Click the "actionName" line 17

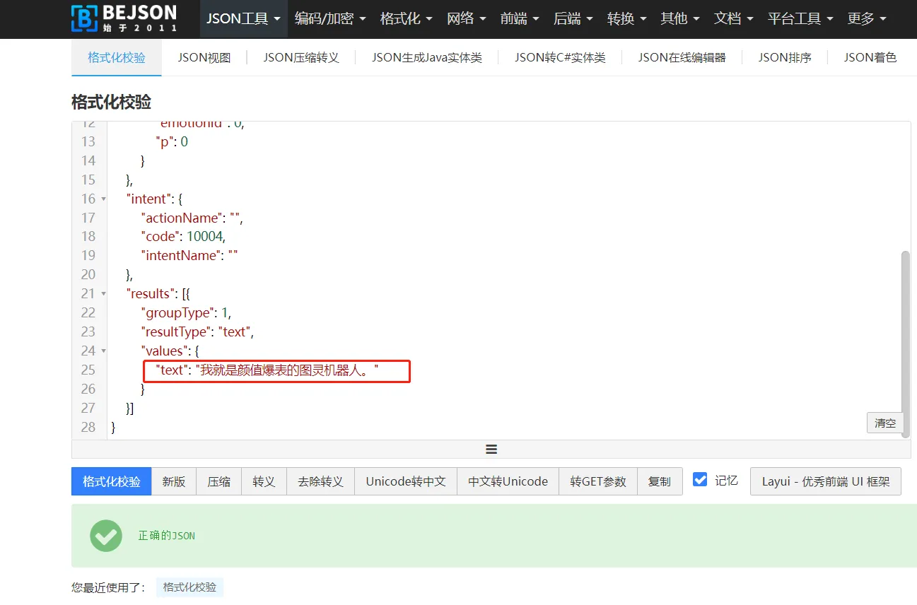click(192, 218)
